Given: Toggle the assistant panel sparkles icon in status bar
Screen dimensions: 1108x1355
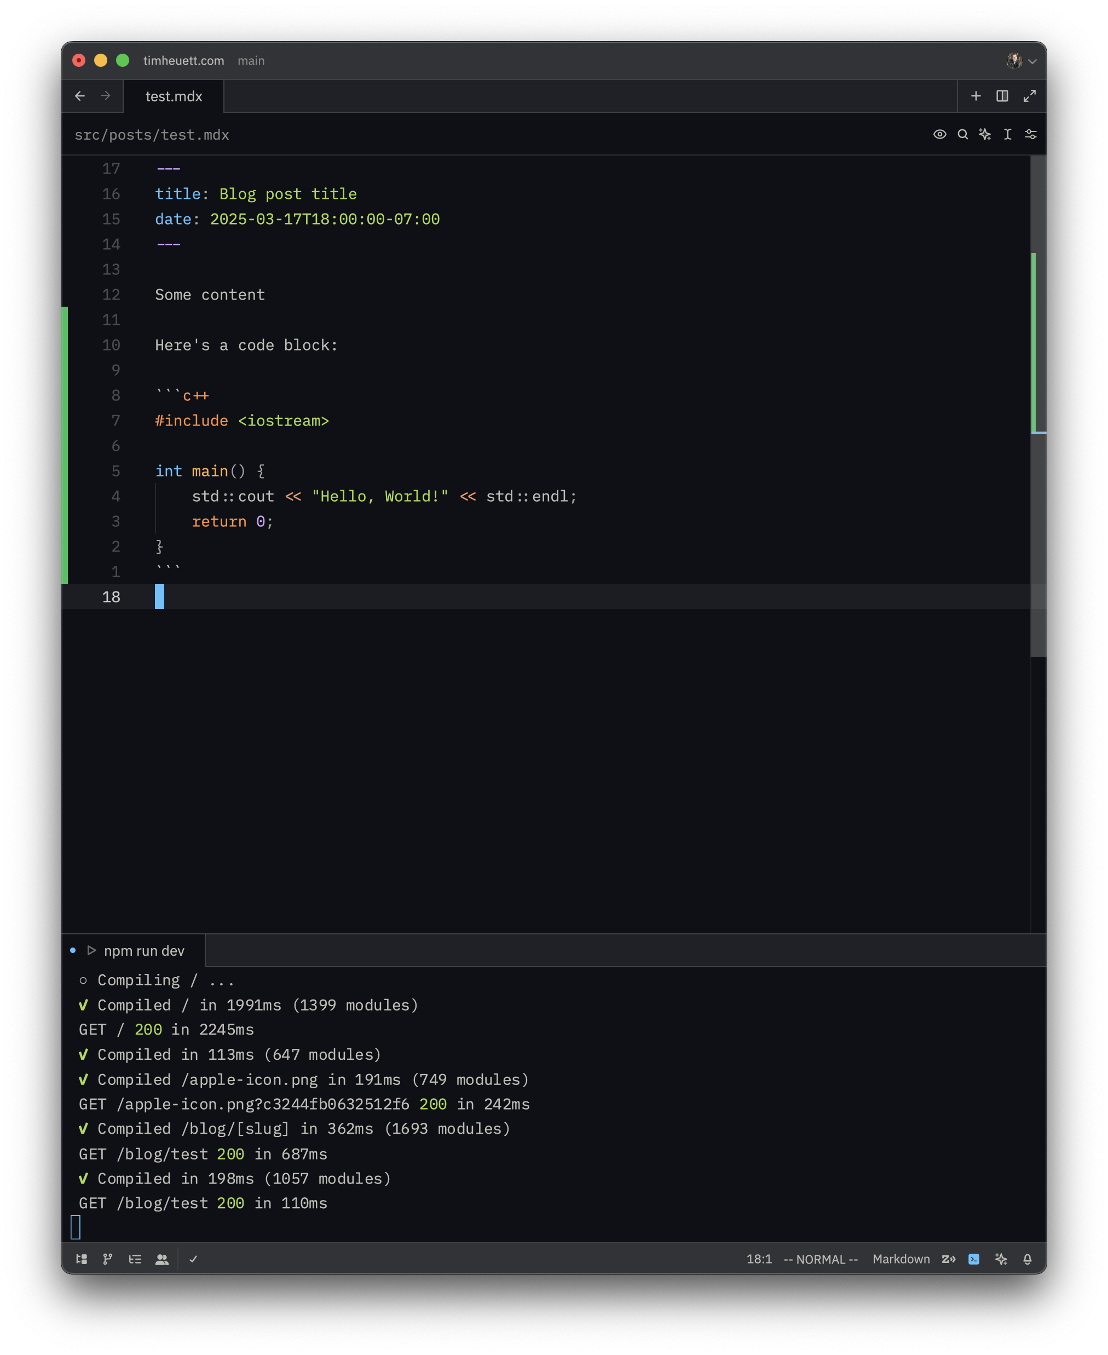Looking at the screenshot, I should 1001,1259.
